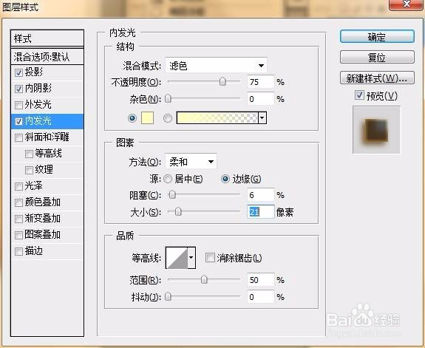Image resolution: width=425 pixels, height=348 pixels.
Task: Expand the 等高线 contour picker arrow
Action: [191, 257]
